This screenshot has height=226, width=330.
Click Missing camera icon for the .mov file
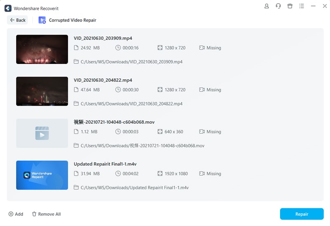tap(202, 132)
